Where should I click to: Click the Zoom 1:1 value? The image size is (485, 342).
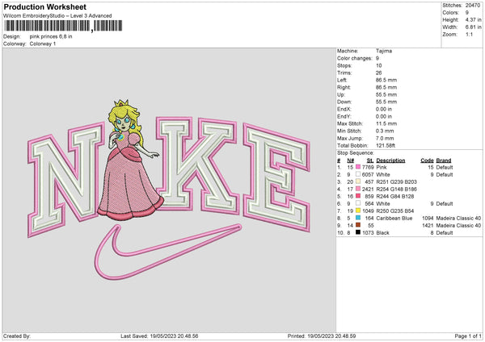point(469,34)
